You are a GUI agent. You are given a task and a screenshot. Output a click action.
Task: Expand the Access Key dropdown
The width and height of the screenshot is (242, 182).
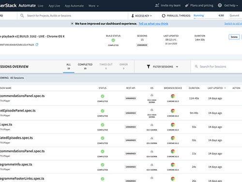pyautogui.click(x=151, y=16)
